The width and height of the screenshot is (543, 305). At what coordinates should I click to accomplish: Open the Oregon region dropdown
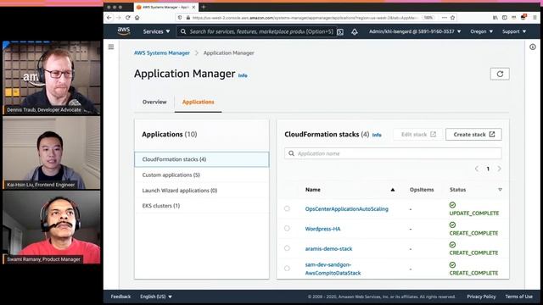click(x=481, y=31)
